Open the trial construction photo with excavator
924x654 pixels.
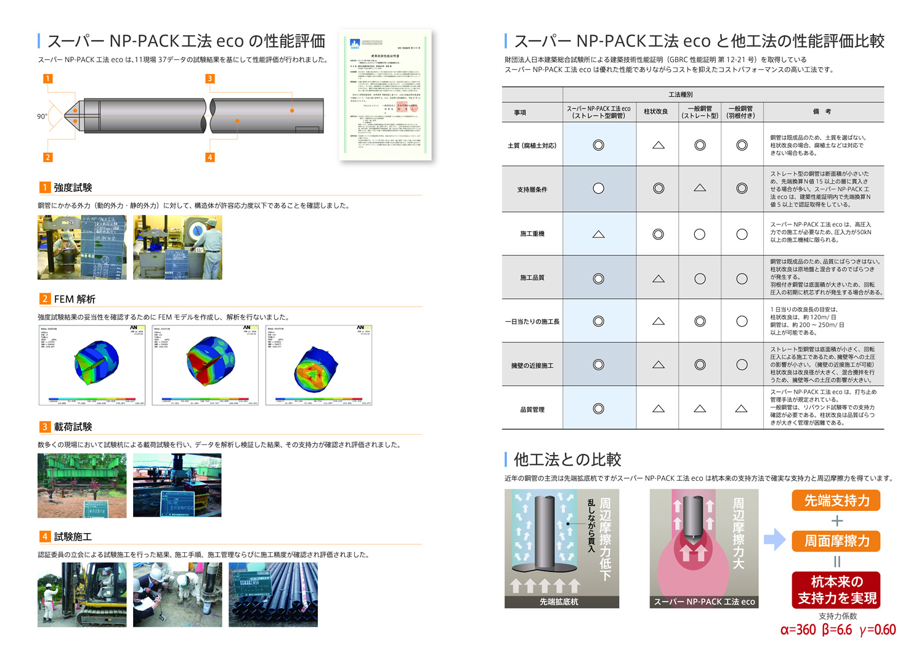[82, 595]
